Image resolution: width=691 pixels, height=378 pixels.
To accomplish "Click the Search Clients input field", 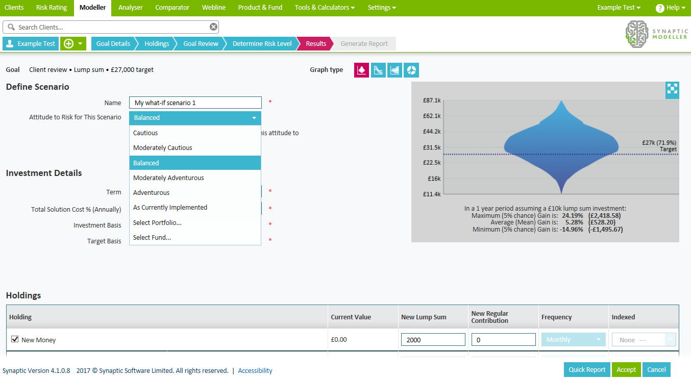I will coord(111,27).
